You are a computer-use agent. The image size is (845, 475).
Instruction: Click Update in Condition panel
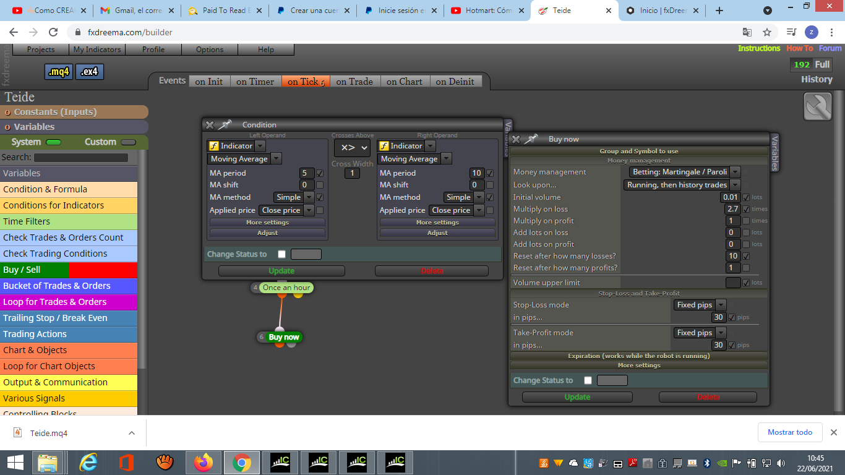click(x=281, y=271)
